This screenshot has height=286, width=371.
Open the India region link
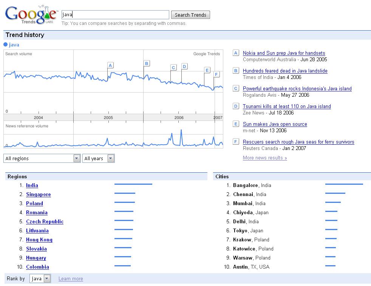point(32,185)
